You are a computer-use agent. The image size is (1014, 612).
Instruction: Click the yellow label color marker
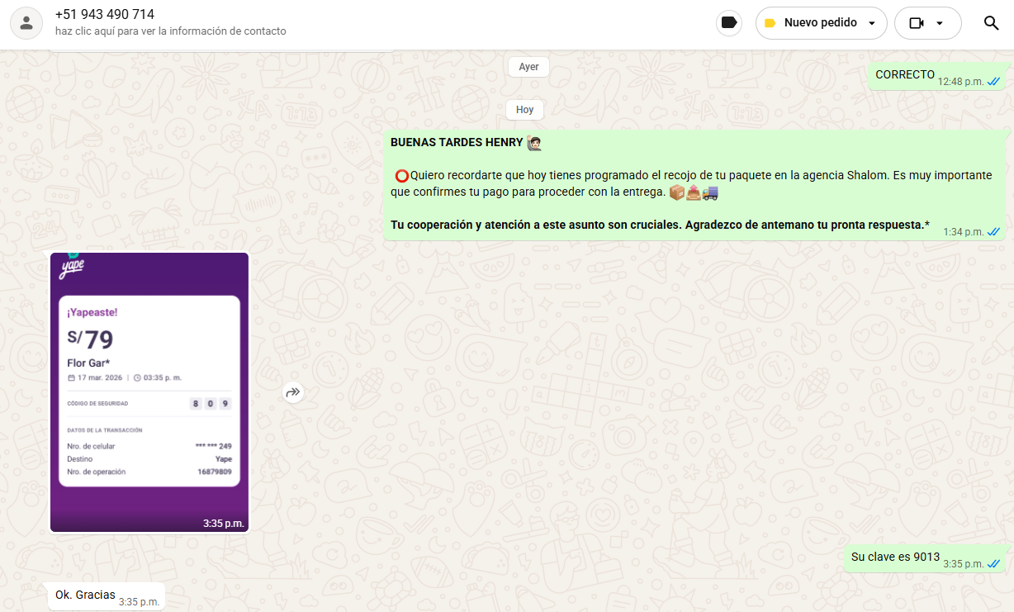point(770,23)
